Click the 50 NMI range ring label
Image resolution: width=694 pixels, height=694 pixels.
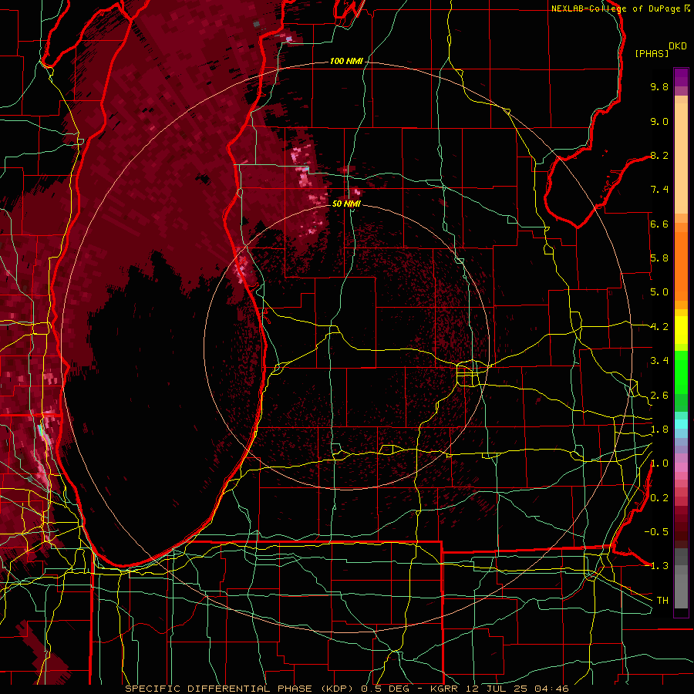point(346,204)
